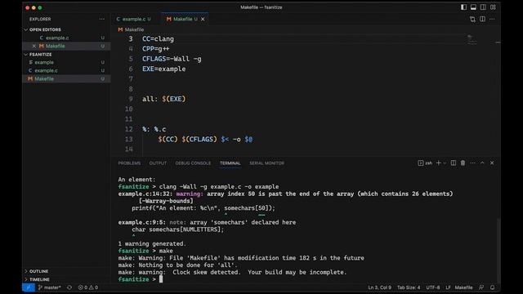Open feedback icon in status bar

481,287
